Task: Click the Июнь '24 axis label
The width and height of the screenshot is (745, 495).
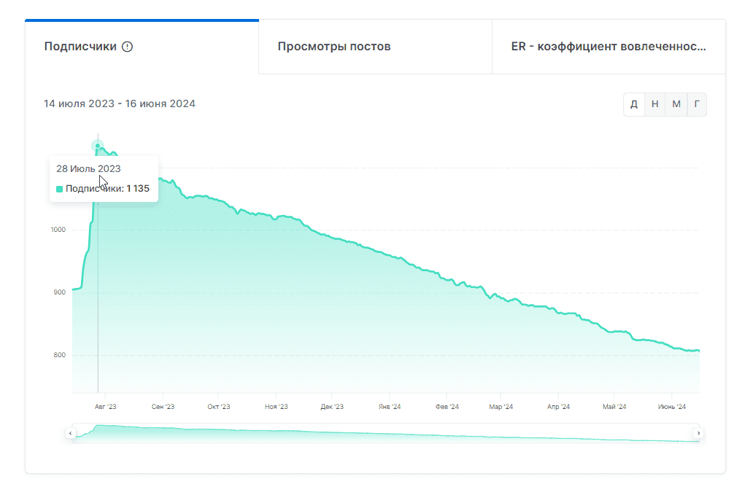Action: [671, 407]
